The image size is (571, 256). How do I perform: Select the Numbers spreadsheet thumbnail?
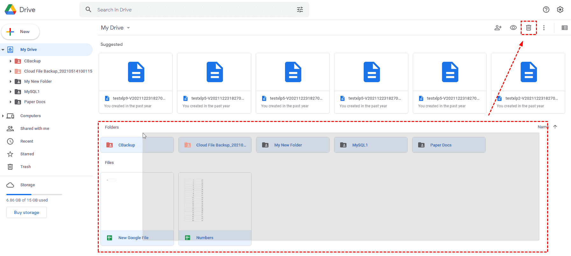point(215,201)
